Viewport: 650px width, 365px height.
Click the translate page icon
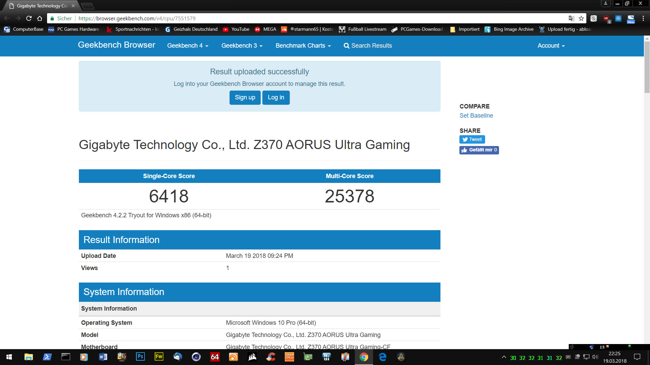571,18
